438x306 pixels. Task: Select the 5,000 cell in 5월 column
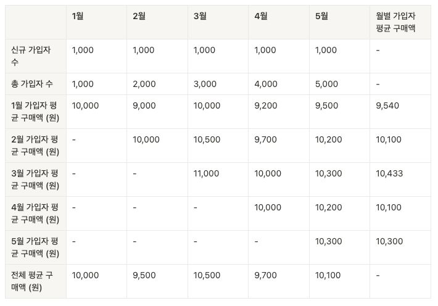[326, 84]
